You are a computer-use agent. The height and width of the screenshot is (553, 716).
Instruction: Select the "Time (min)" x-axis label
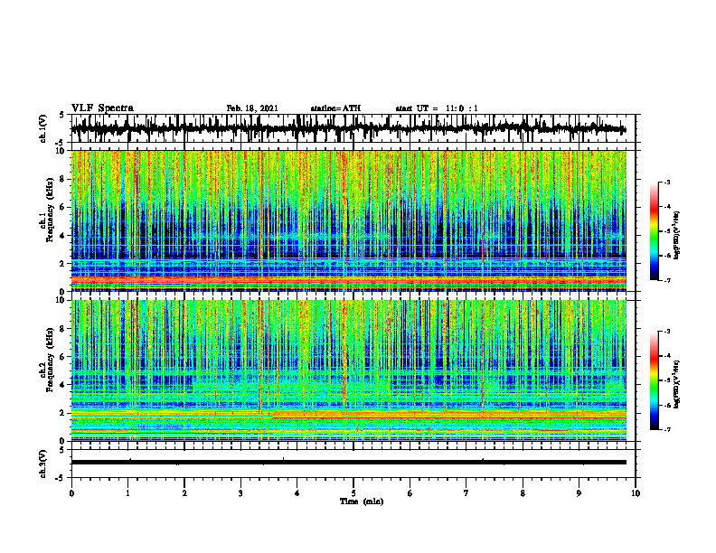tap(362, 501)
